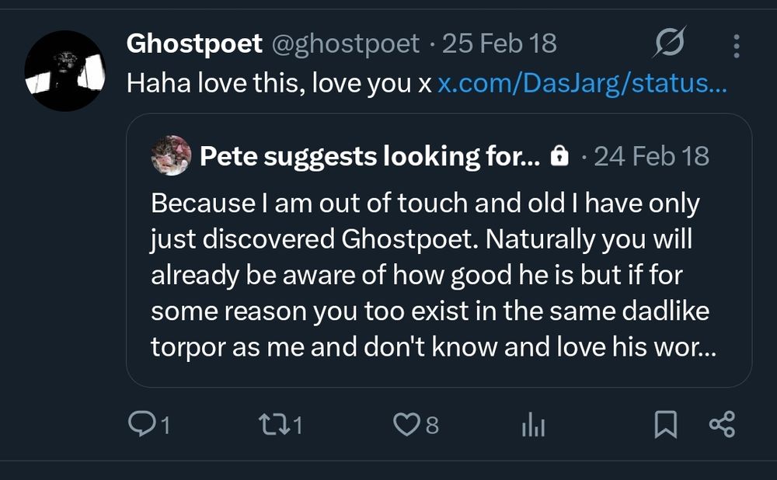Click the protected account lock icon

click(x=560, y=155)
